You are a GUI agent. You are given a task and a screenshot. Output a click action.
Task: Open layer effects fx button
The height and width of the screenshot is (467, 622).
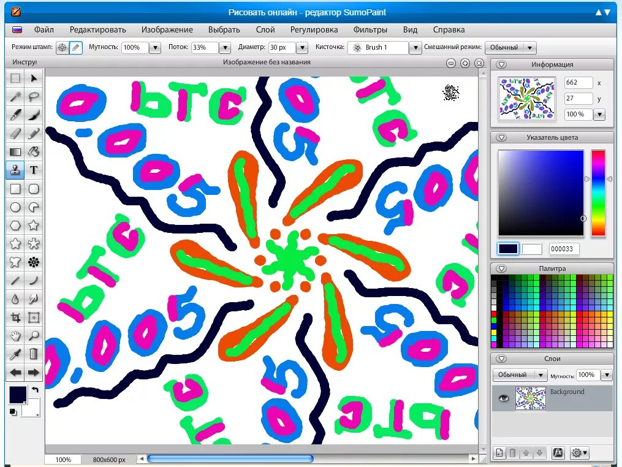pos(558,452)
